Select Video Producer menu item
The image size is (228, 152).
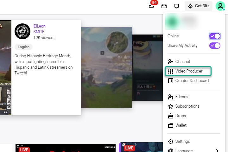tap(188, 71)
